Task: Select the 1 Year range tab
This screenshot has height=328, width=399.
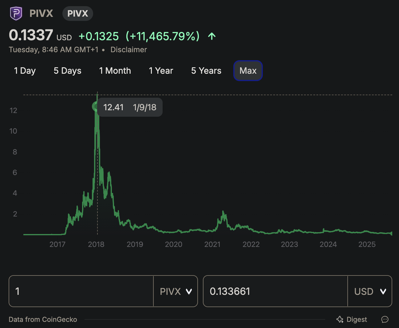Action: [161, 71]
